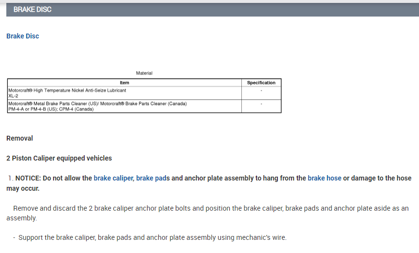Click the BRAKE DISC header bar
Viewport: 419px width, 253px height.
click(x=211, y=10)
